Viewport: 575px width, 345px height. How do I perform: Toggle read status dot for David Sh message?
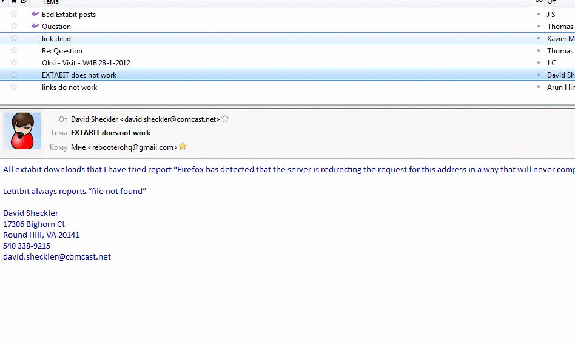(539, 75)
